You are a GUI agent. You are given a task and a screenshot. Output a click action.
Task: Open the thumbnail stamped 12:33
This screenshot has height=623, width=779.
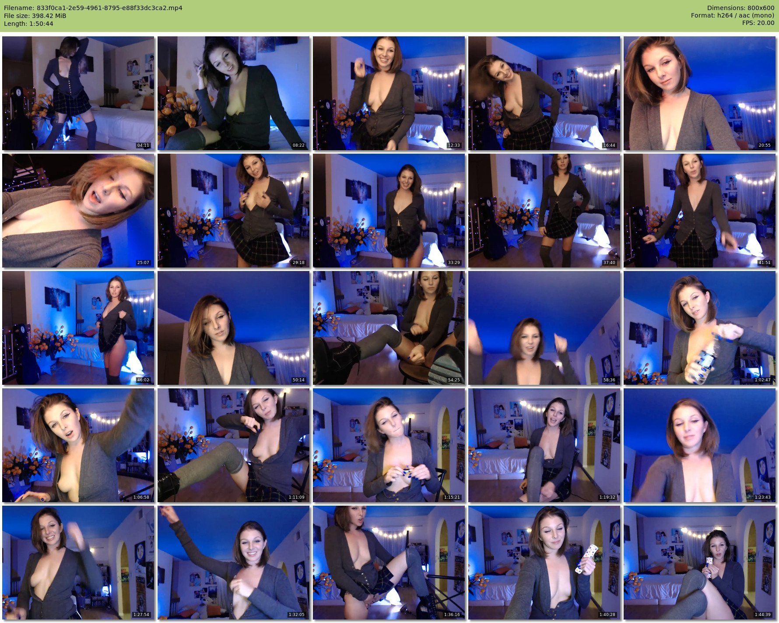coord(389,93)
